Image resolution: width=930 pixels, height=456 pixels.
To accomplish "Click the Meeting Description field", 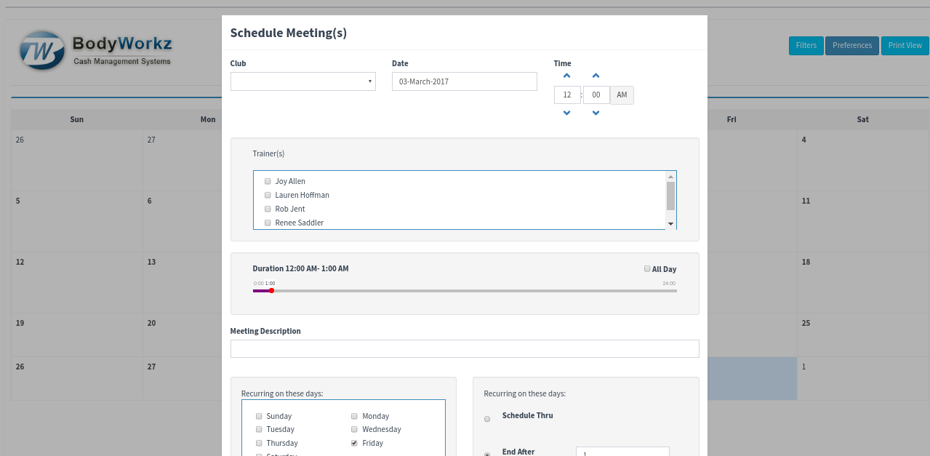I will click(465, 348).
